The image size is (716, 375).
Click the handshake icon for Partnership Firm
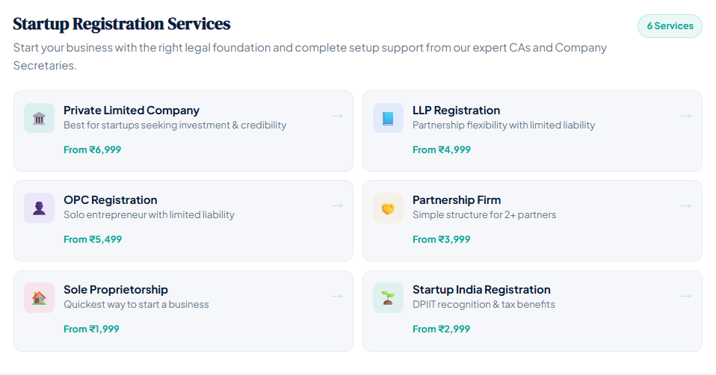(x=388, y=208)
